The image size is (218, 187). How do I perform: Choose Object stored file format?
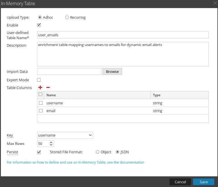click(x=98, y=152)
